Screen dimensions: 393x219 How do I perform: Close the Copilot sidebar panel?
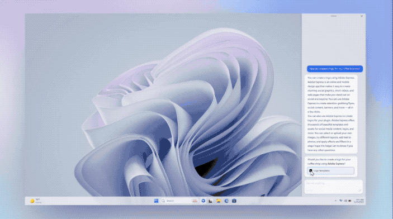(x=362, y=16)
